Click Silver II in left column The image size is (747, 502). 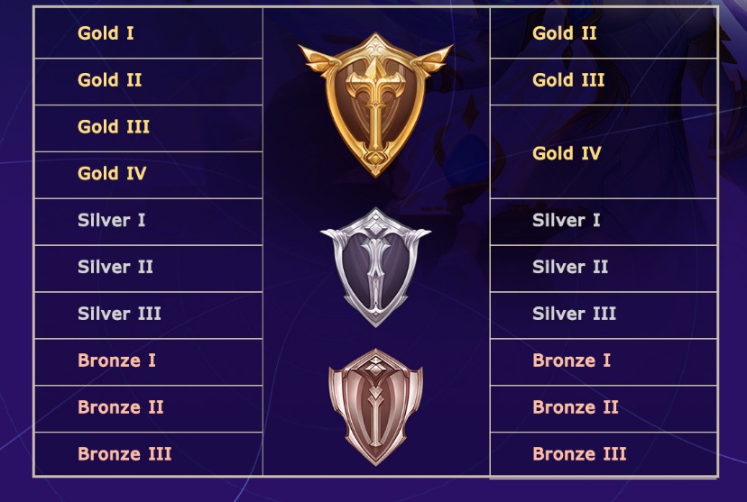(x=115, y=268)
